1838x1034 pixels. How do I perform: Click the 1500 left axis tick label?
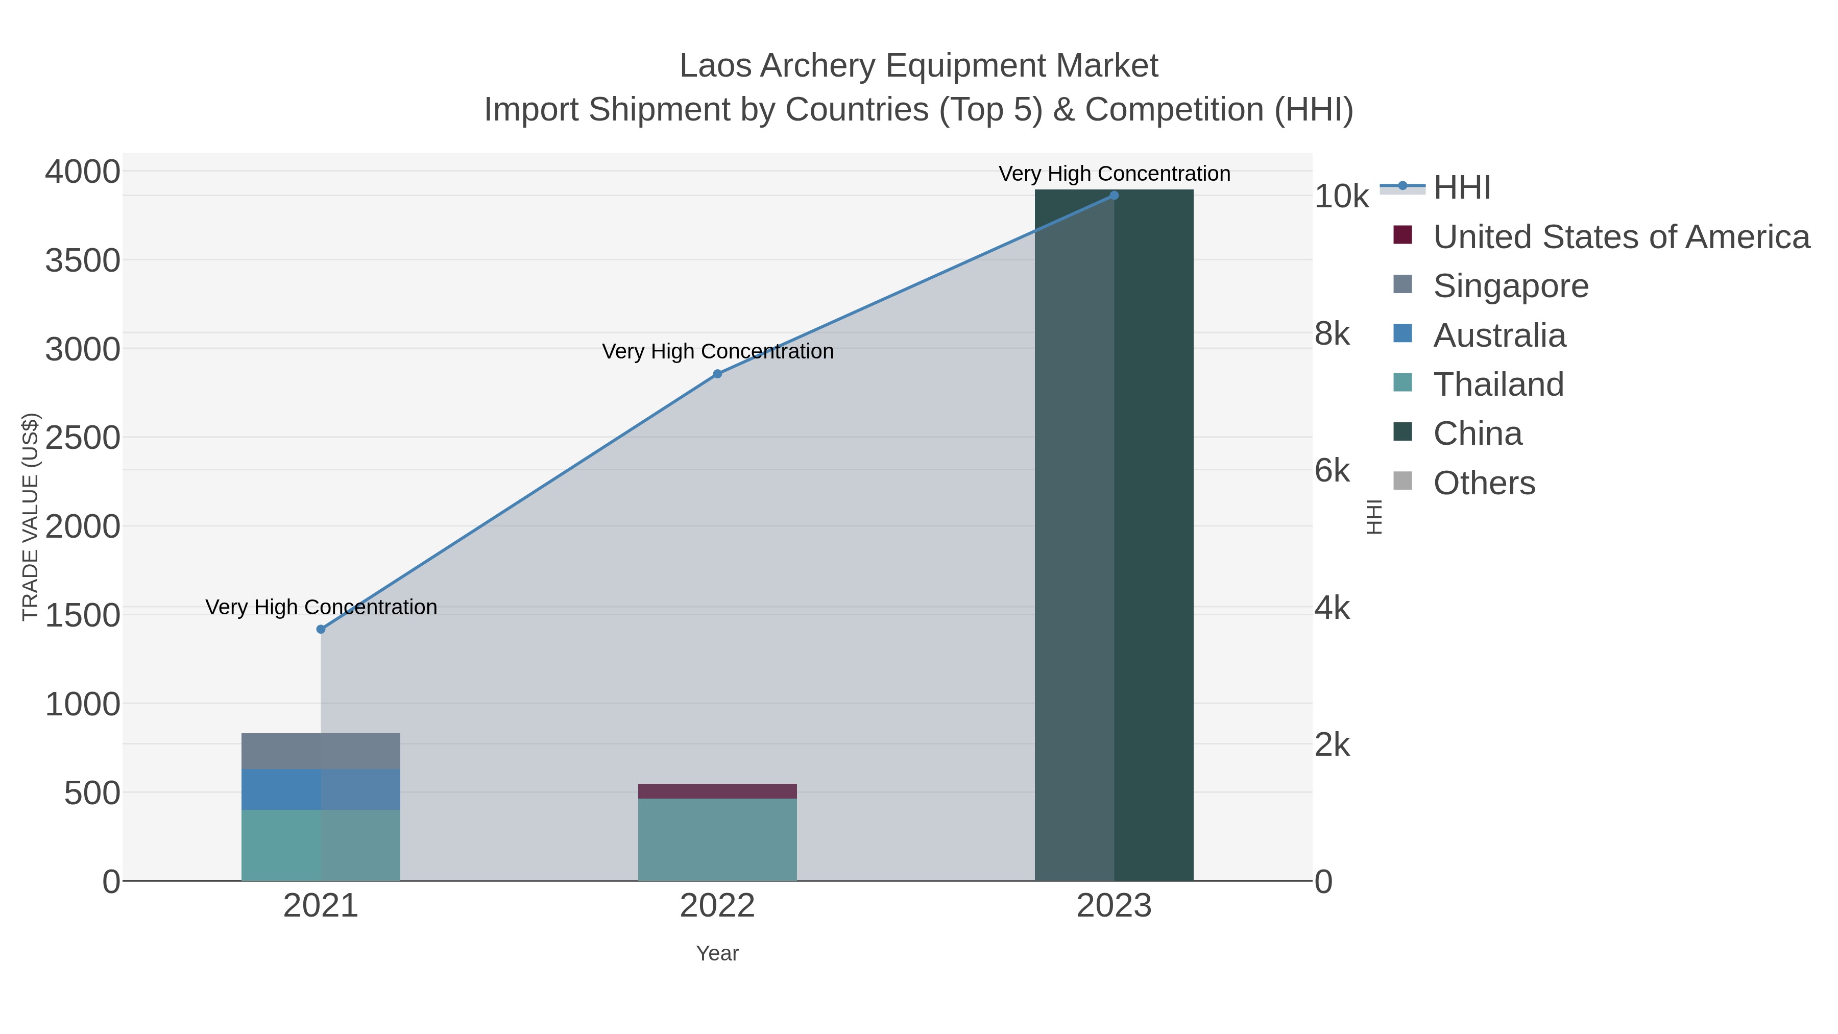click(83, 615)
